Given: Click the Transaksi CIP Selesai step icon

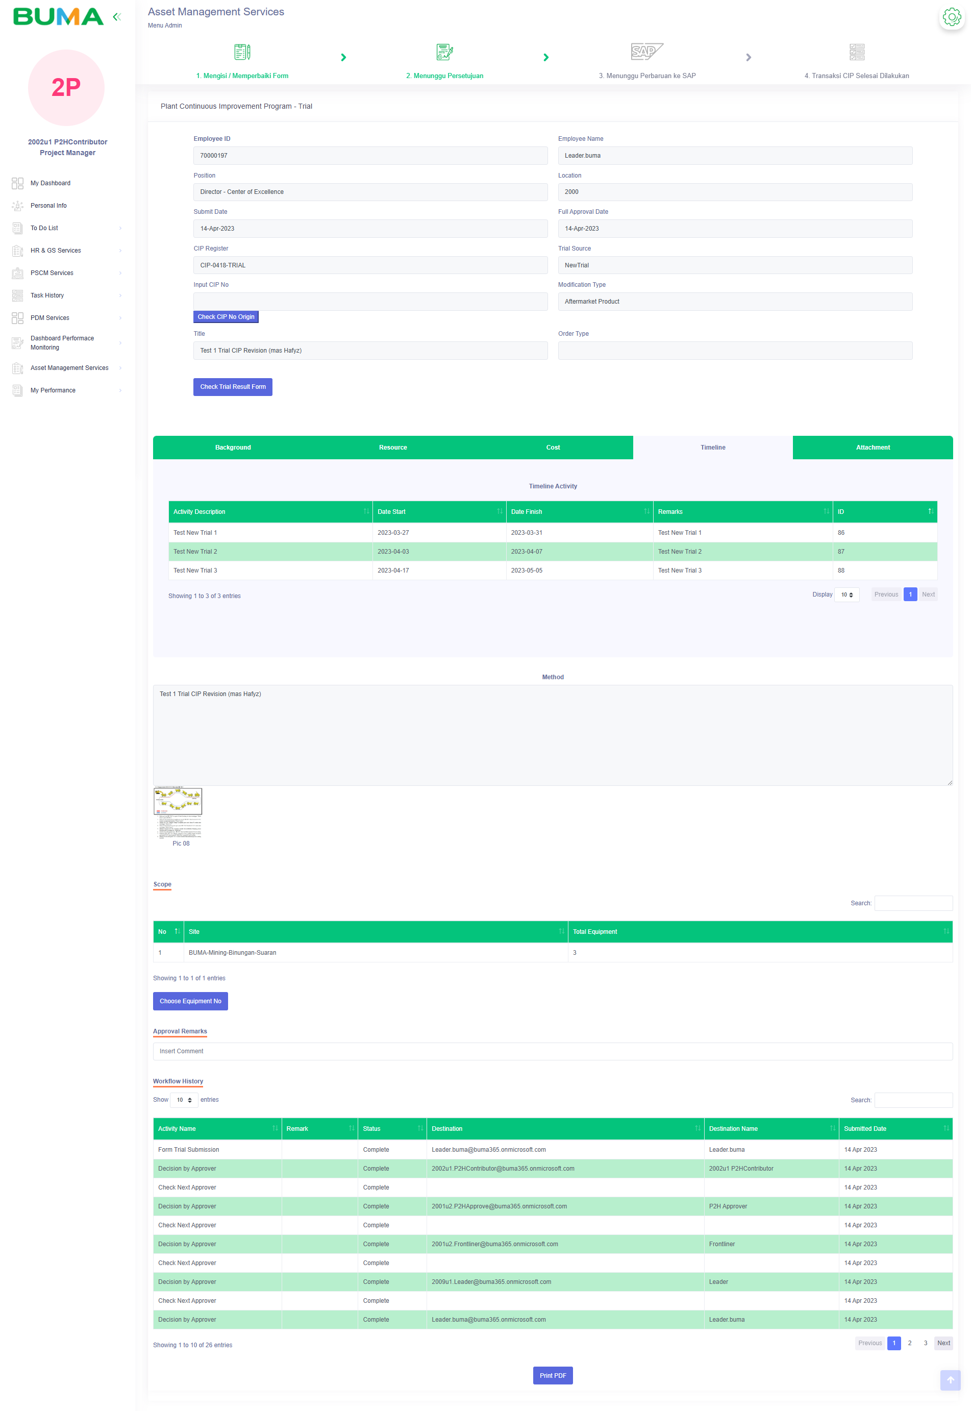Looking at the screenshot, I should [857, 53].
